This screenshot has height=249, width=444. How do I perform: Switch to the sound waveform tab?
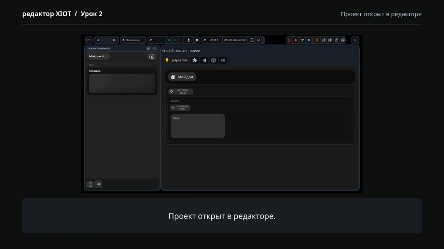(x=223, y=60)
